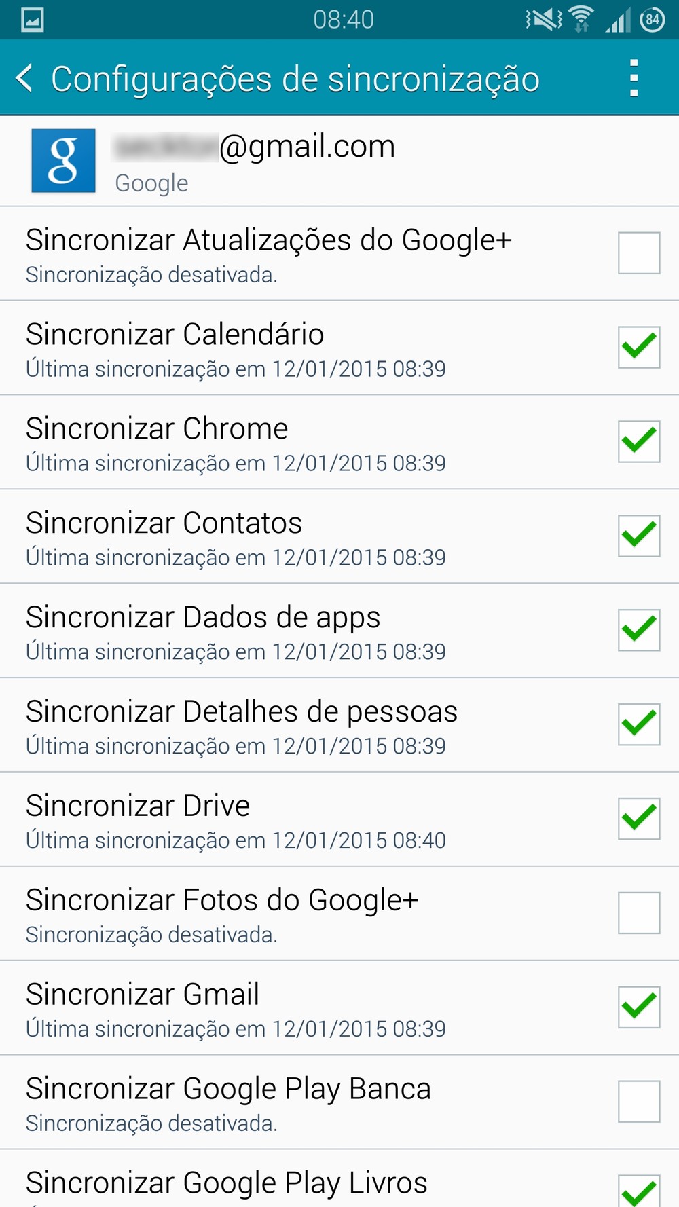
Task: Enable Sincronizar Google Play Banca checkbox
Action: tap(638, 1102)
